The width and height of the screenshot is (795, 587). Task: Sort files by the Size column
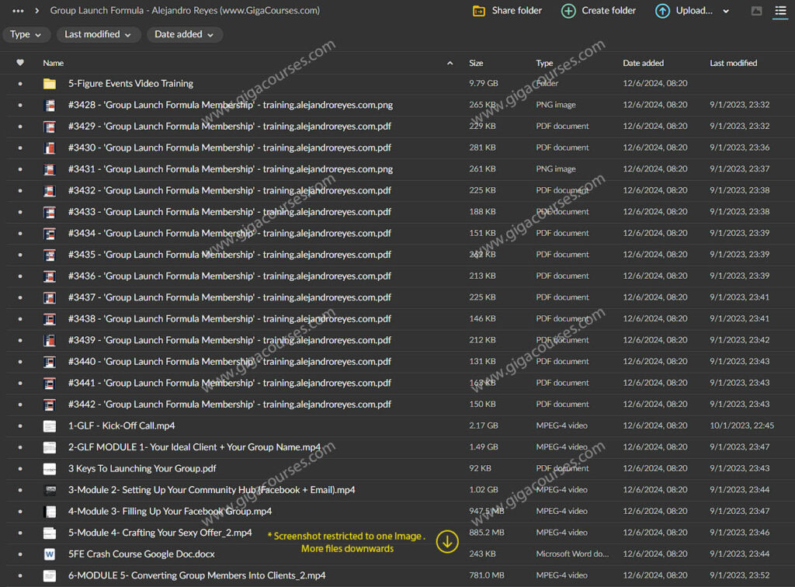(x=476, y=63)
